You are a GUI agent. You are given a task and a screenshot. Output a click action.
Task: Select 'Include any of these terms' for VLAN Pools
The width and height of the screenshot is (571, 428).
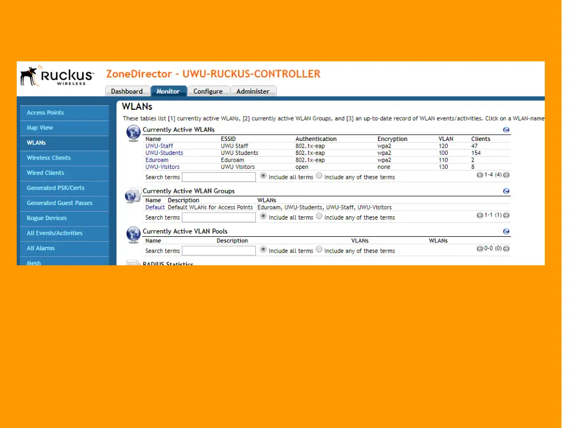click(x=319, y=250)
